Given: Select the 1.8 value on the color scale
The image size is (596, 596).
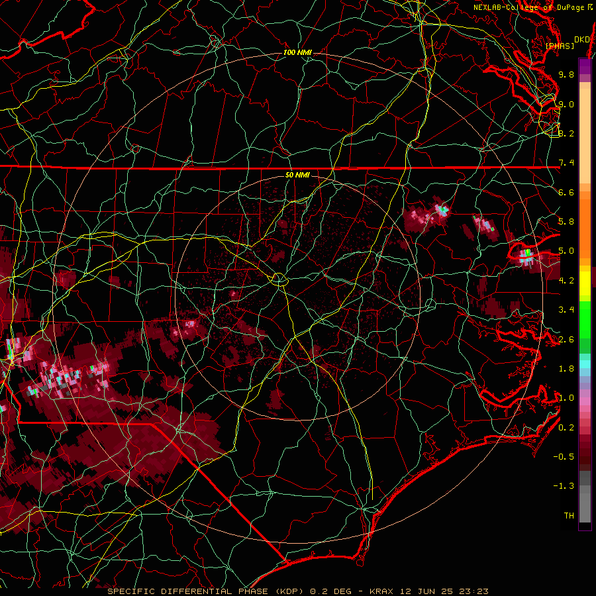Looking at the screenshot, I should click(566, 369).
